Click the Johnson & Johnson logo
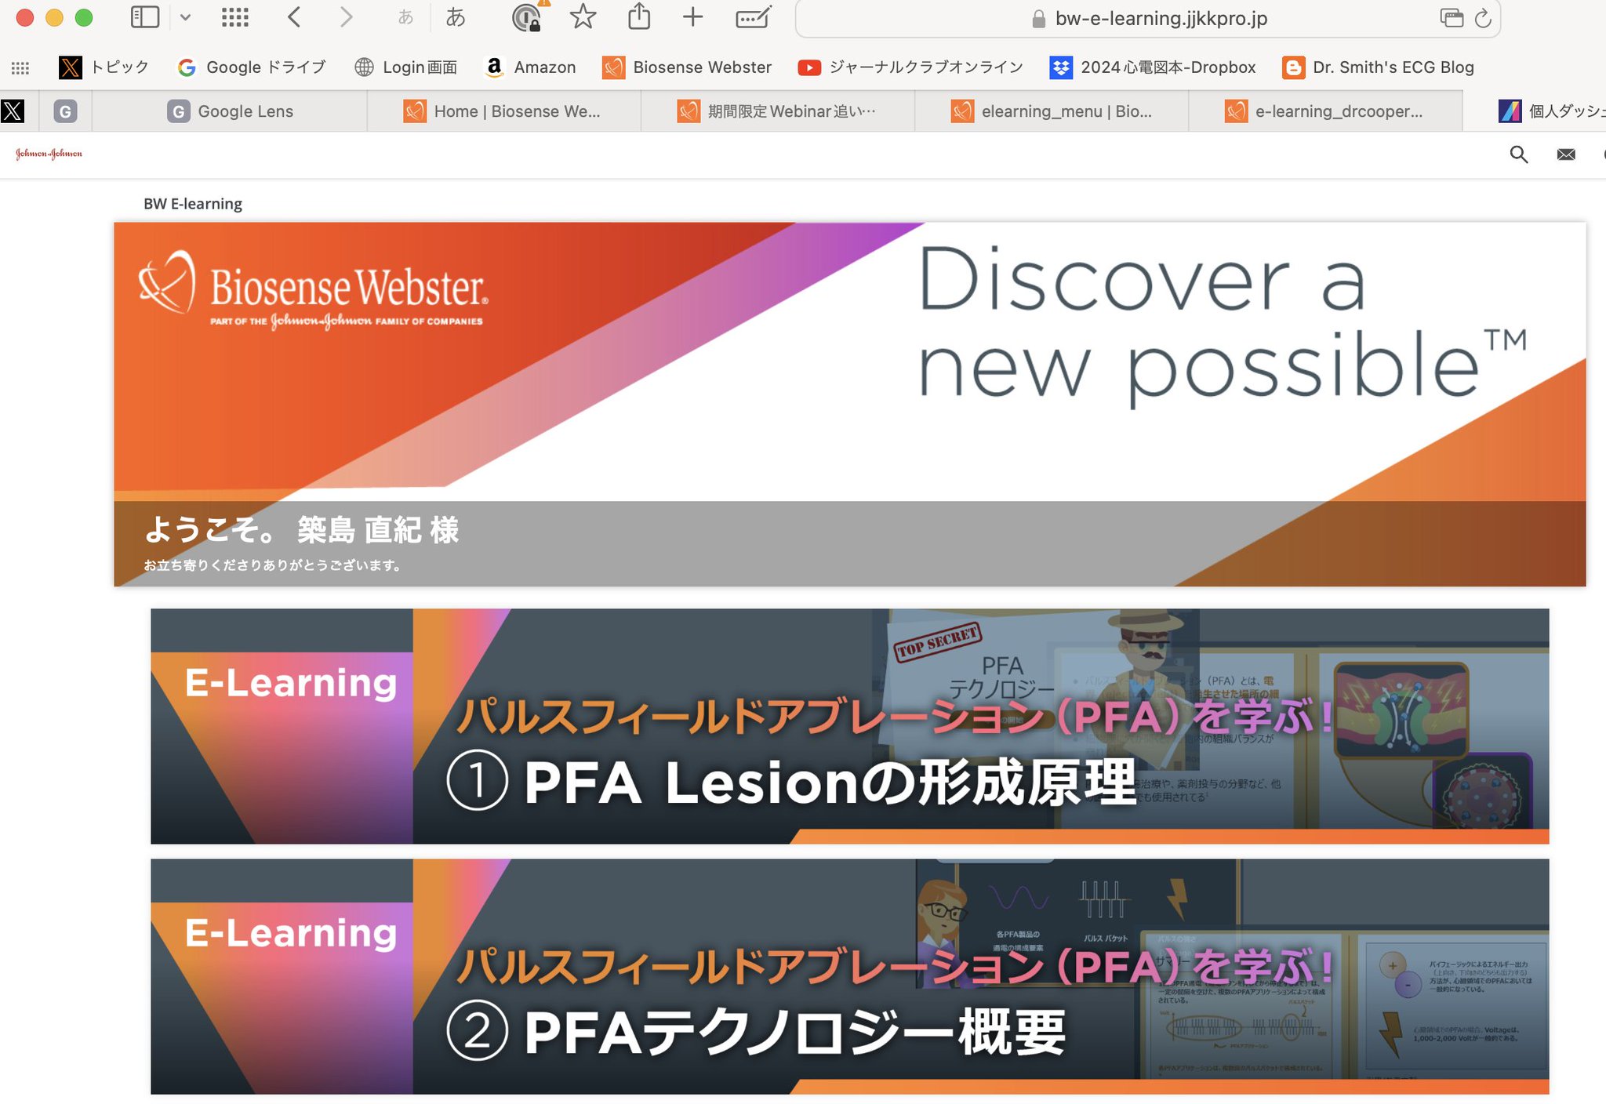Screen dimensions: 1606x1104 pyautogui.click(x=49, y=154)
